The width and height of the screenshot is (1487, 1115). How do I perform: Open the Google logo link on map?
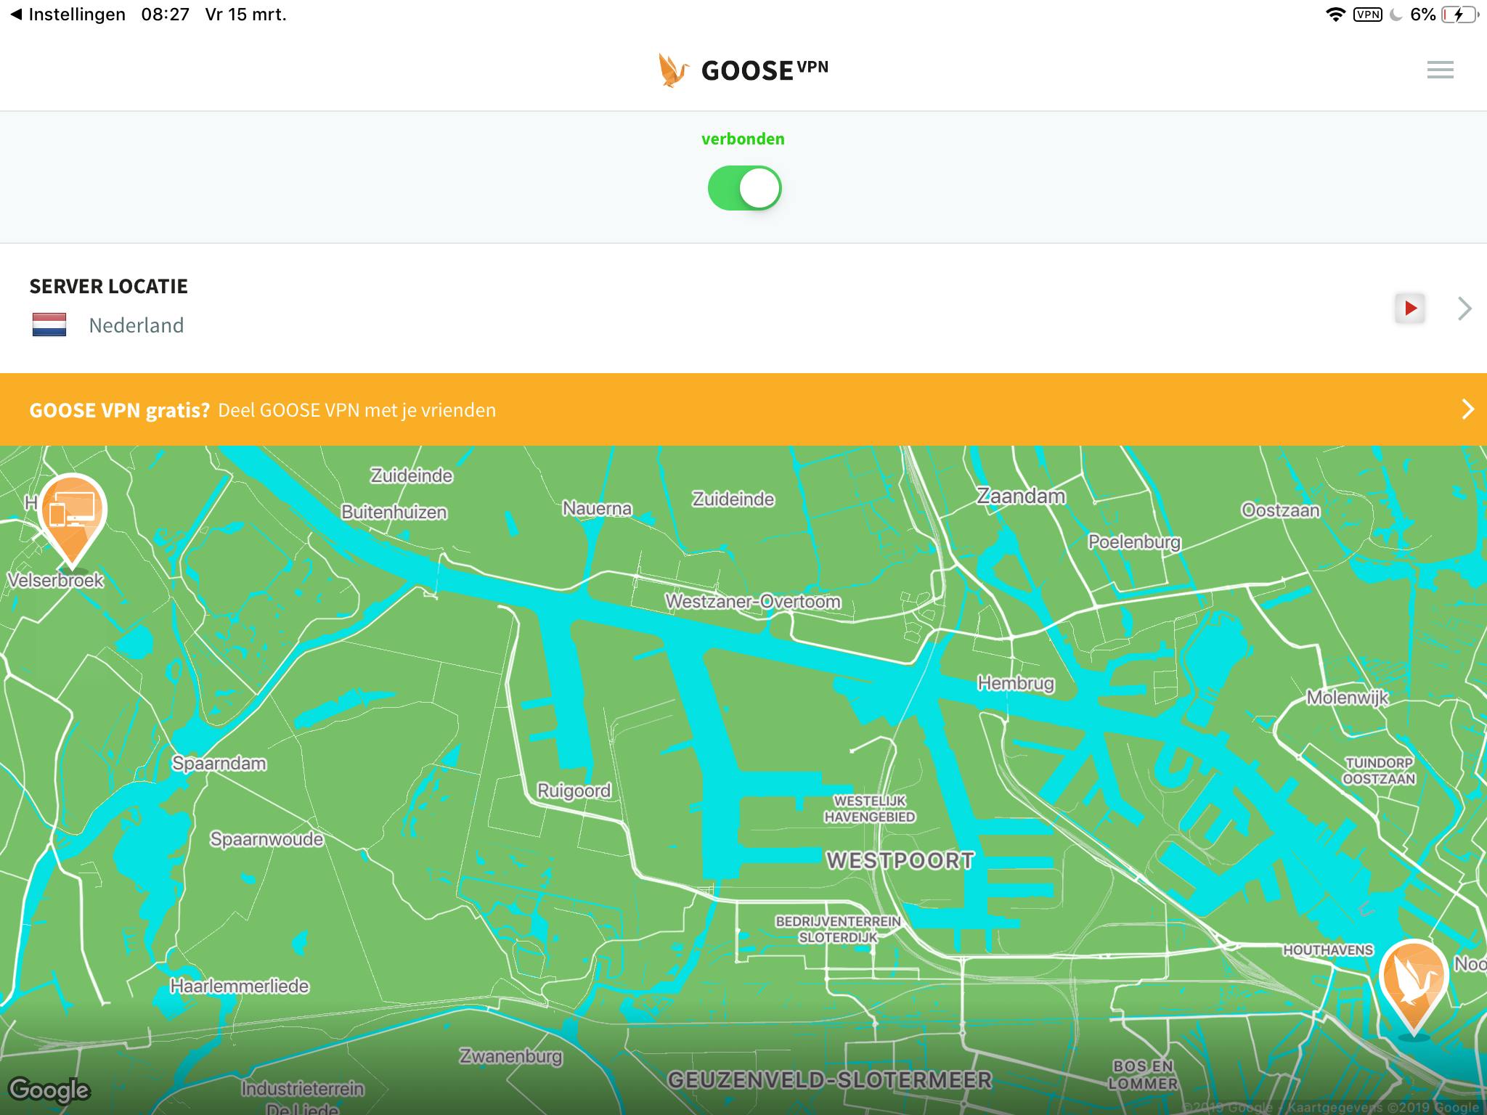click(49, 1090)
